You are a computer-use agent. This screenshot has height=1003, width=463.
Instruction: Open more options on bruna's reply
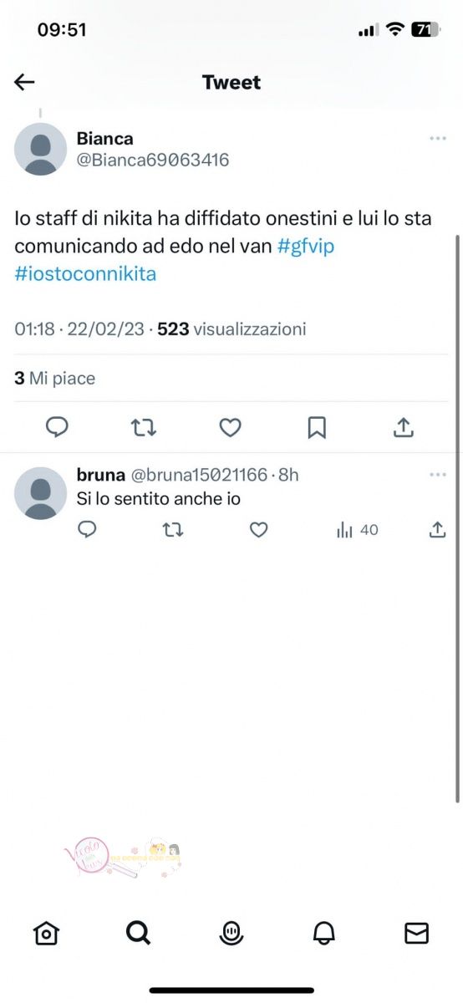point(438,475)
